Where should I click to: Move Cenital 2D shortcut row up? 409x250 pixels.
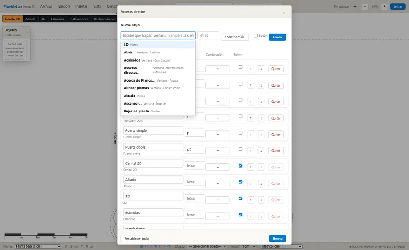click(251, 167)
